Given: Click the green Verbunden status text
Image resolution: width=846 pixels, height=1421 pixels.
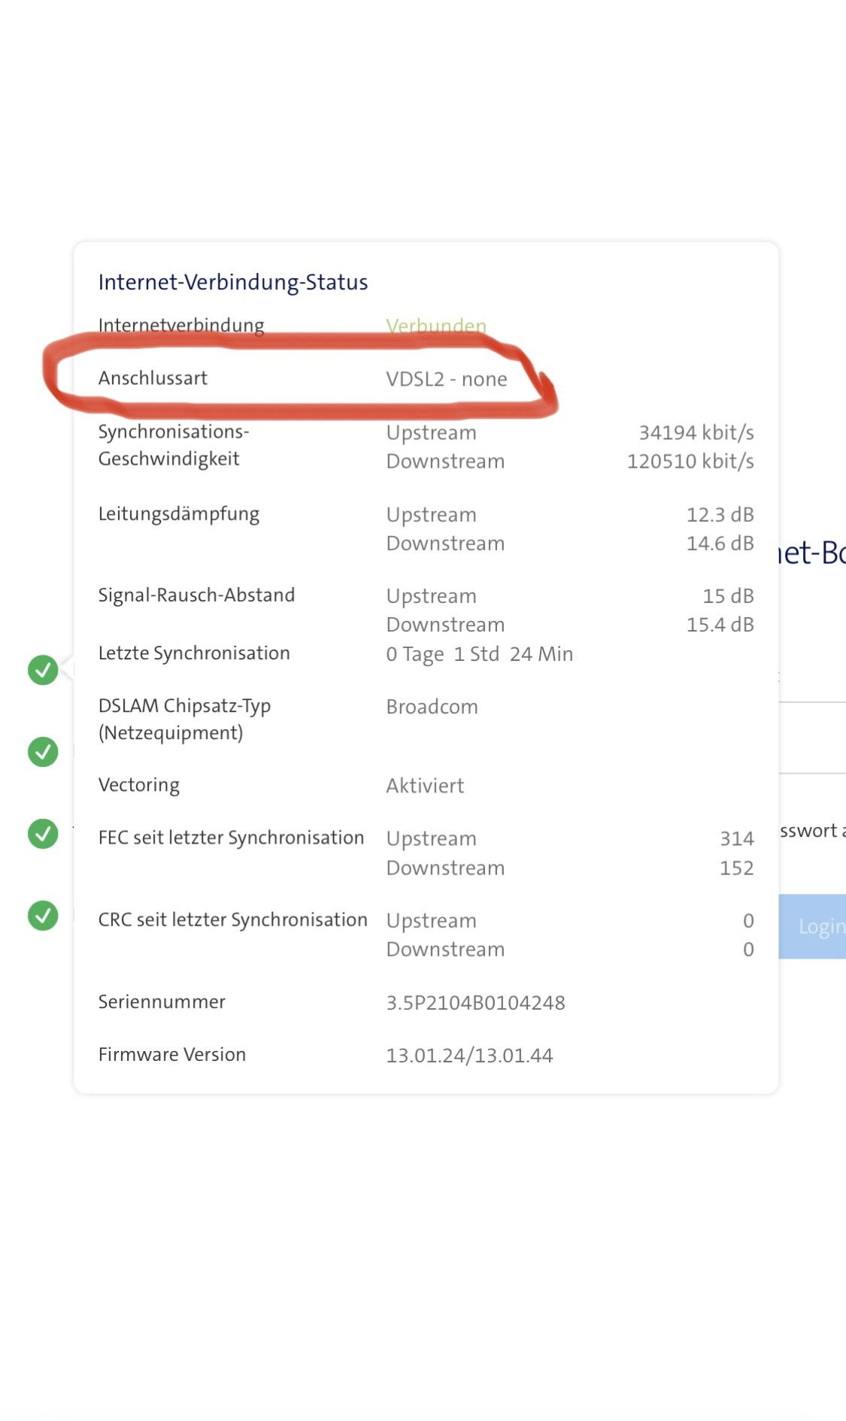Looking at the screenshot, I should pos(436,326).
